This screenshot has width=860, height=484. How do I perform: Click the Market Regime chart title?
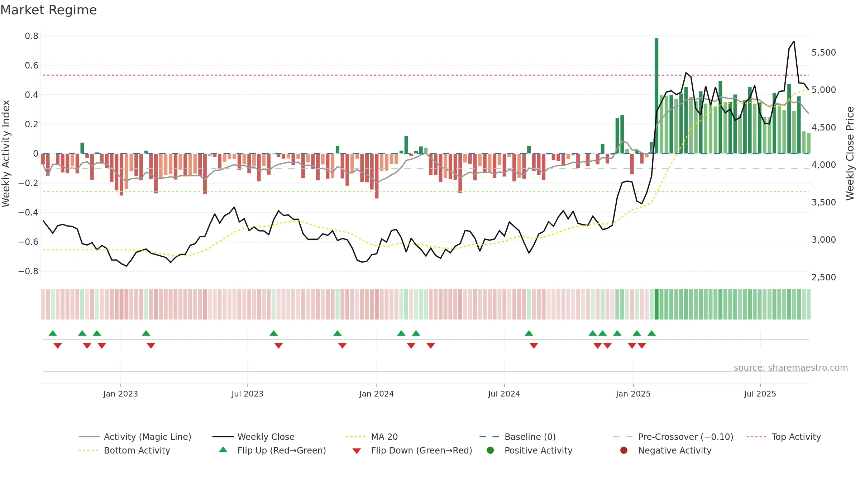[48, 10]
